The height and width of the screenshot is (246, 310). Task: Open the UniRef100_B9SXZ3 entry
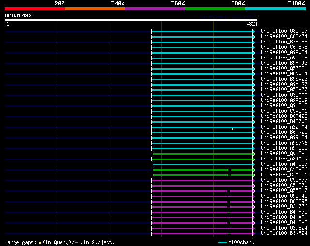284,79
